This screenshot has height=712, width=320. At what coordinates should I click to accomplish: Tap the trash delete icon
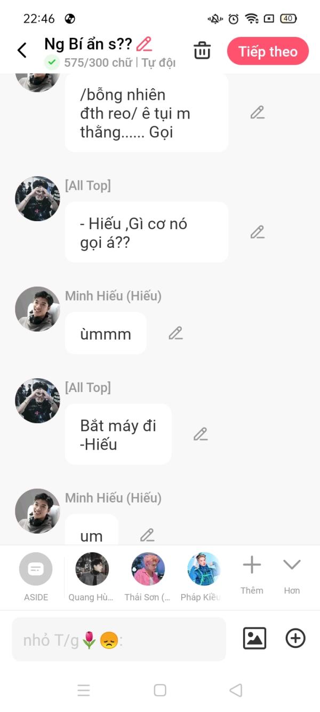tap(202, 51)
